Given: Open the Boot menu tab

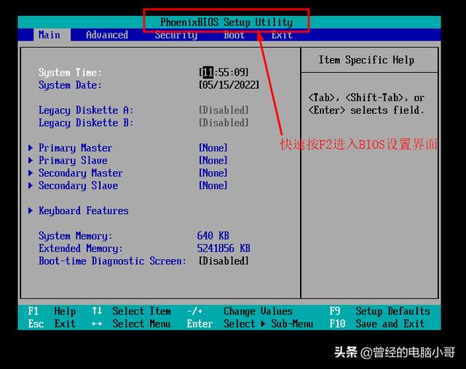Looking at the screenshot, I should coord(234,35).
